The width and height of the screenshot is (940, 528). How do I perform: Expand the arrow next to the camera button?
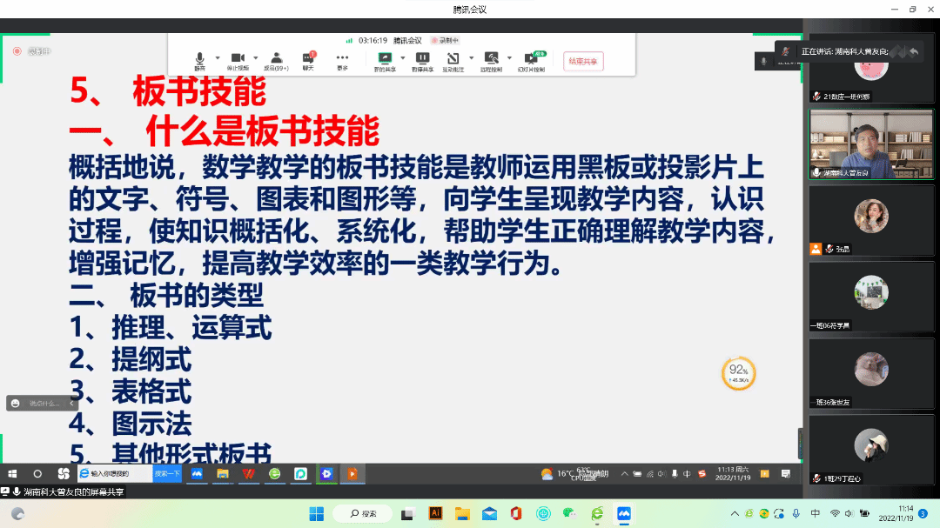pos(257,58)
